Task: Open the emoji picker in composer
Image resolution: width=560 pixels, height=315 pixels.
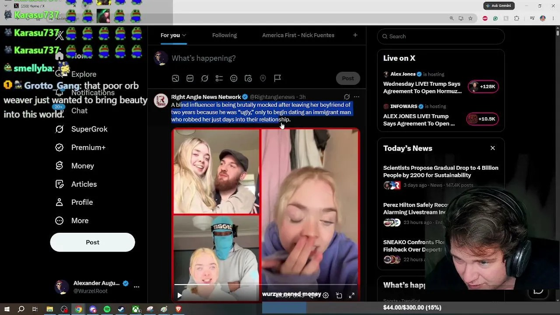Action: (234, 78)
